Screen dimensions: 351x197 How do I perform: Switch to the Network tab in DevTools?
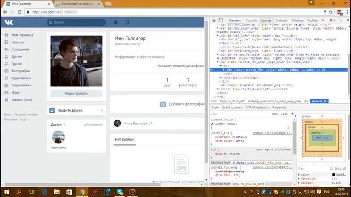pyautogui.click(x=281, y=20)
